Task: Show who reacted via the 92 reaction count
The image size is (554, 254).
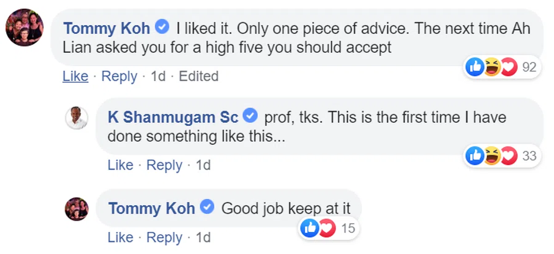Action: pyautogui.click(x=529, y=68)
